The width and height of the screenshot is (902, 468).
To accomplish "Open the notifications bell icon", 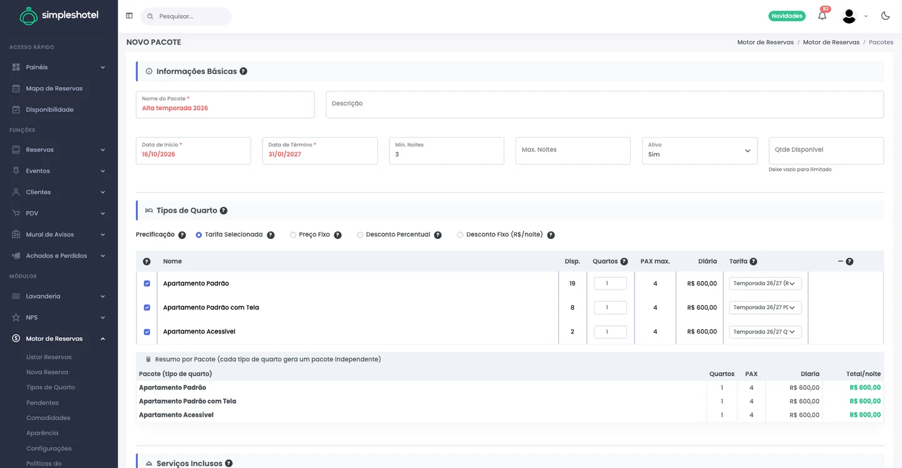I will [x=822, y=16].
